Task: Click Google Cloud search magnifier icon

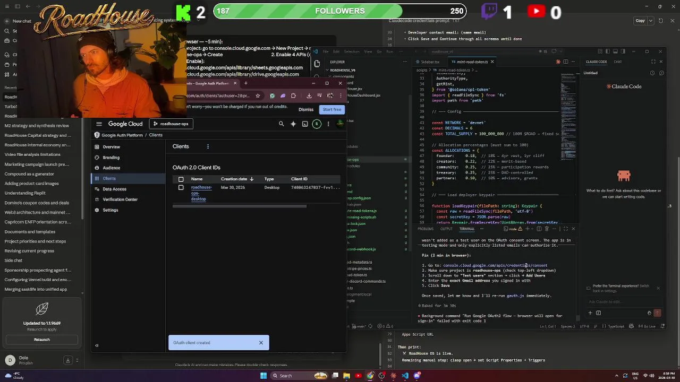Action: tap(282, 124)
